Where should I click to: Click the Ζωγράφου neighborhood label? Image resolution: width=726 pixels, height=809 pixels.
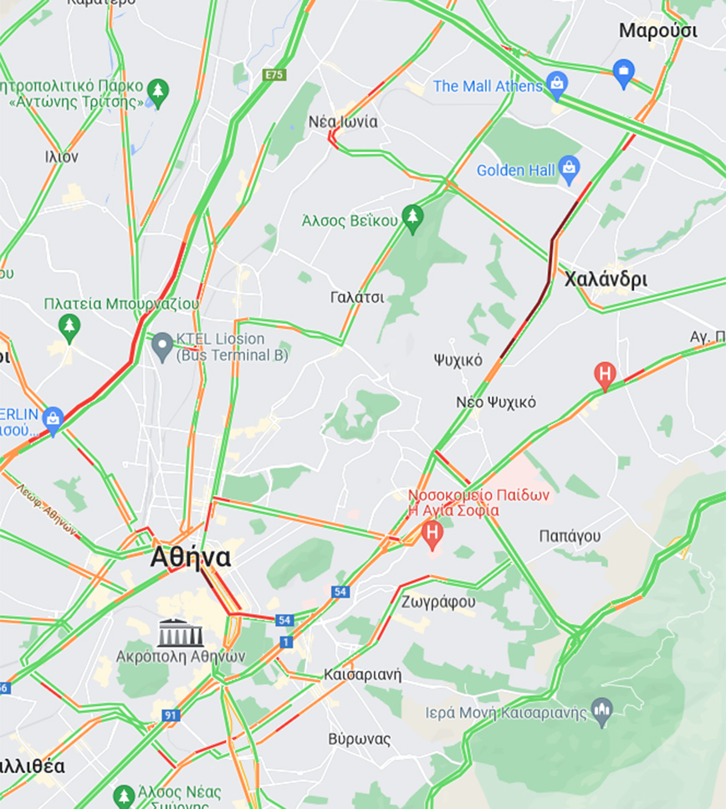(x=438, y=602)
